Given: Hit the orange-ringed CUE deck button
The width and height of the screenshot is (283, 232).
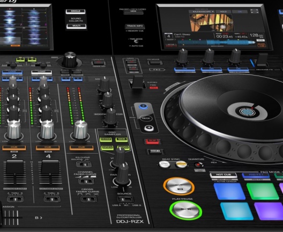Looking at the screenshot, I should [178, 186].
